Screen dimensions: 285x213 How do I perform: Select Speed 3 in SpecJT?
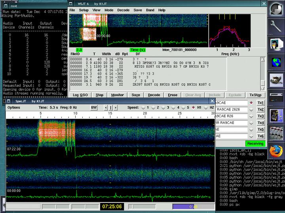pyautogui.click(x=163, y=108)
